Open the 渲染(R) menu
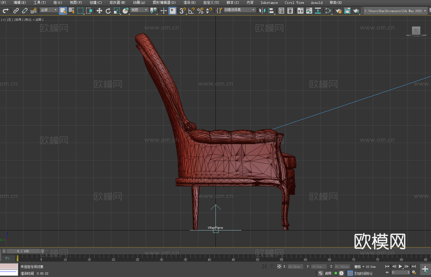The width and height of the screenshot is (431, 277). tap(189, 2)
